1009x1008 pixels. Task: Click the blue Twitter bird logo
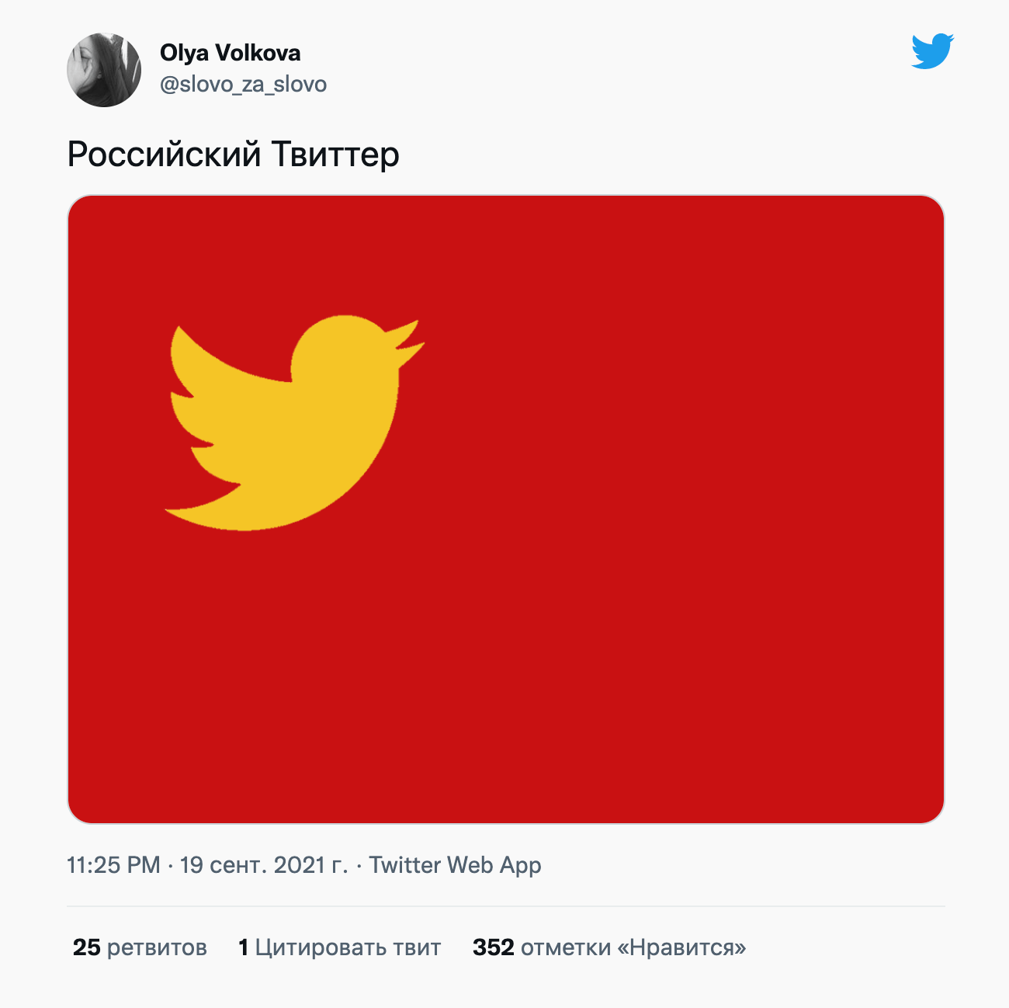[932, 51]
